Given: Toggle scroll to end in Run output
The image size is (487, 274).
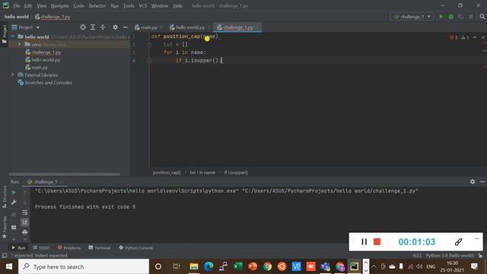Looking at the screenshot, I should pyautogui.click(x=25, y=222).
